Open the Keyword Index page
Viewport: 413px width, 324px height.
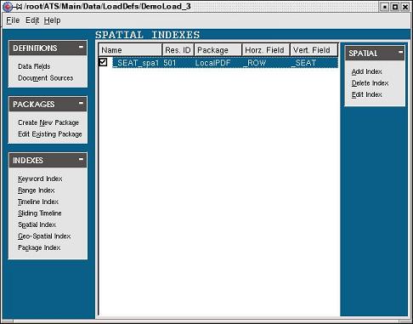click(40, 179)
